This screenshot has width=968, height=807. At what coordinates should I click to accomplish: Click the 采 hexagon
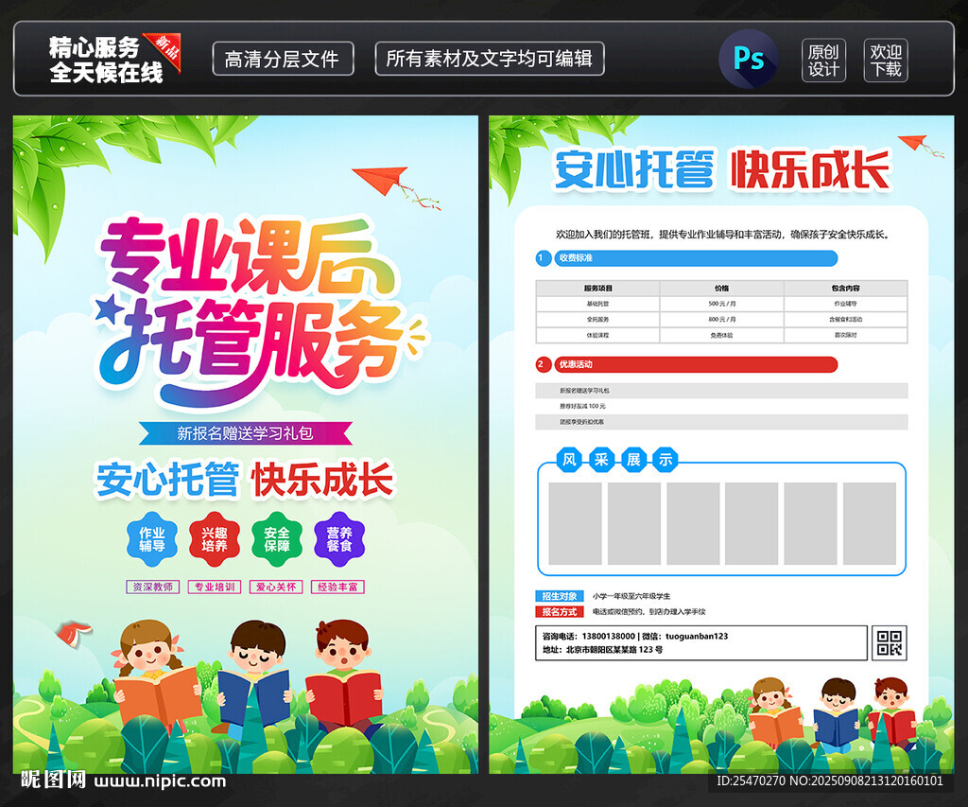pyautogui.click(x=601, y=460)
